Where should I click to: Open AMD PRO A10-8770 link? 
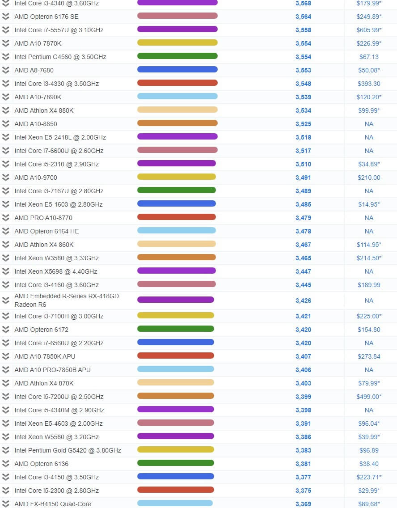(43, 218)
